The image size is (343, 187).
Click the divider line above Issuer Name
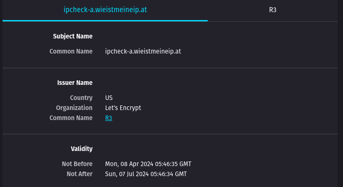click(170, 68)
